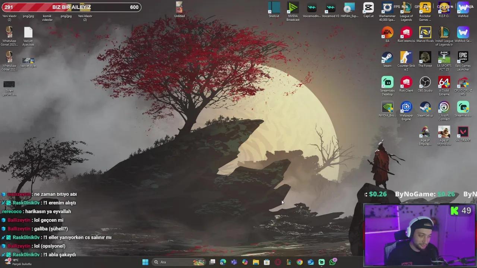477x268 pixels.
Task: Click the BIZ BIR AILEYIZ goal bar
Action: [x=71, y=7]
